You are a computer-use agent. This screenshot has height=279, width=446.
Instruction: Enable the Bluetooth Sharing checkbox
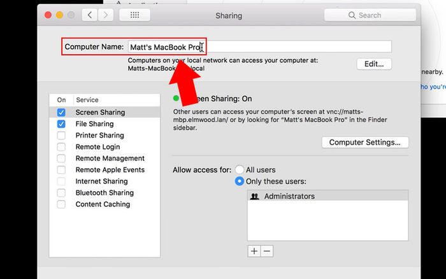61,193
